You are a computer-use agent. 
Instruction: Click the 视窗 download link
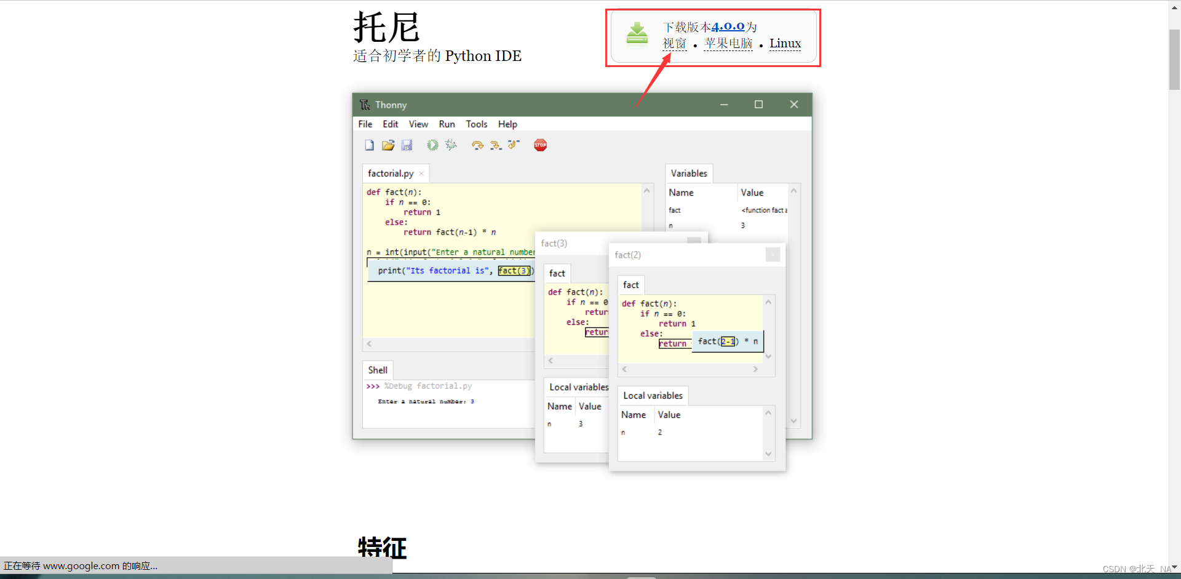(675, 43)
